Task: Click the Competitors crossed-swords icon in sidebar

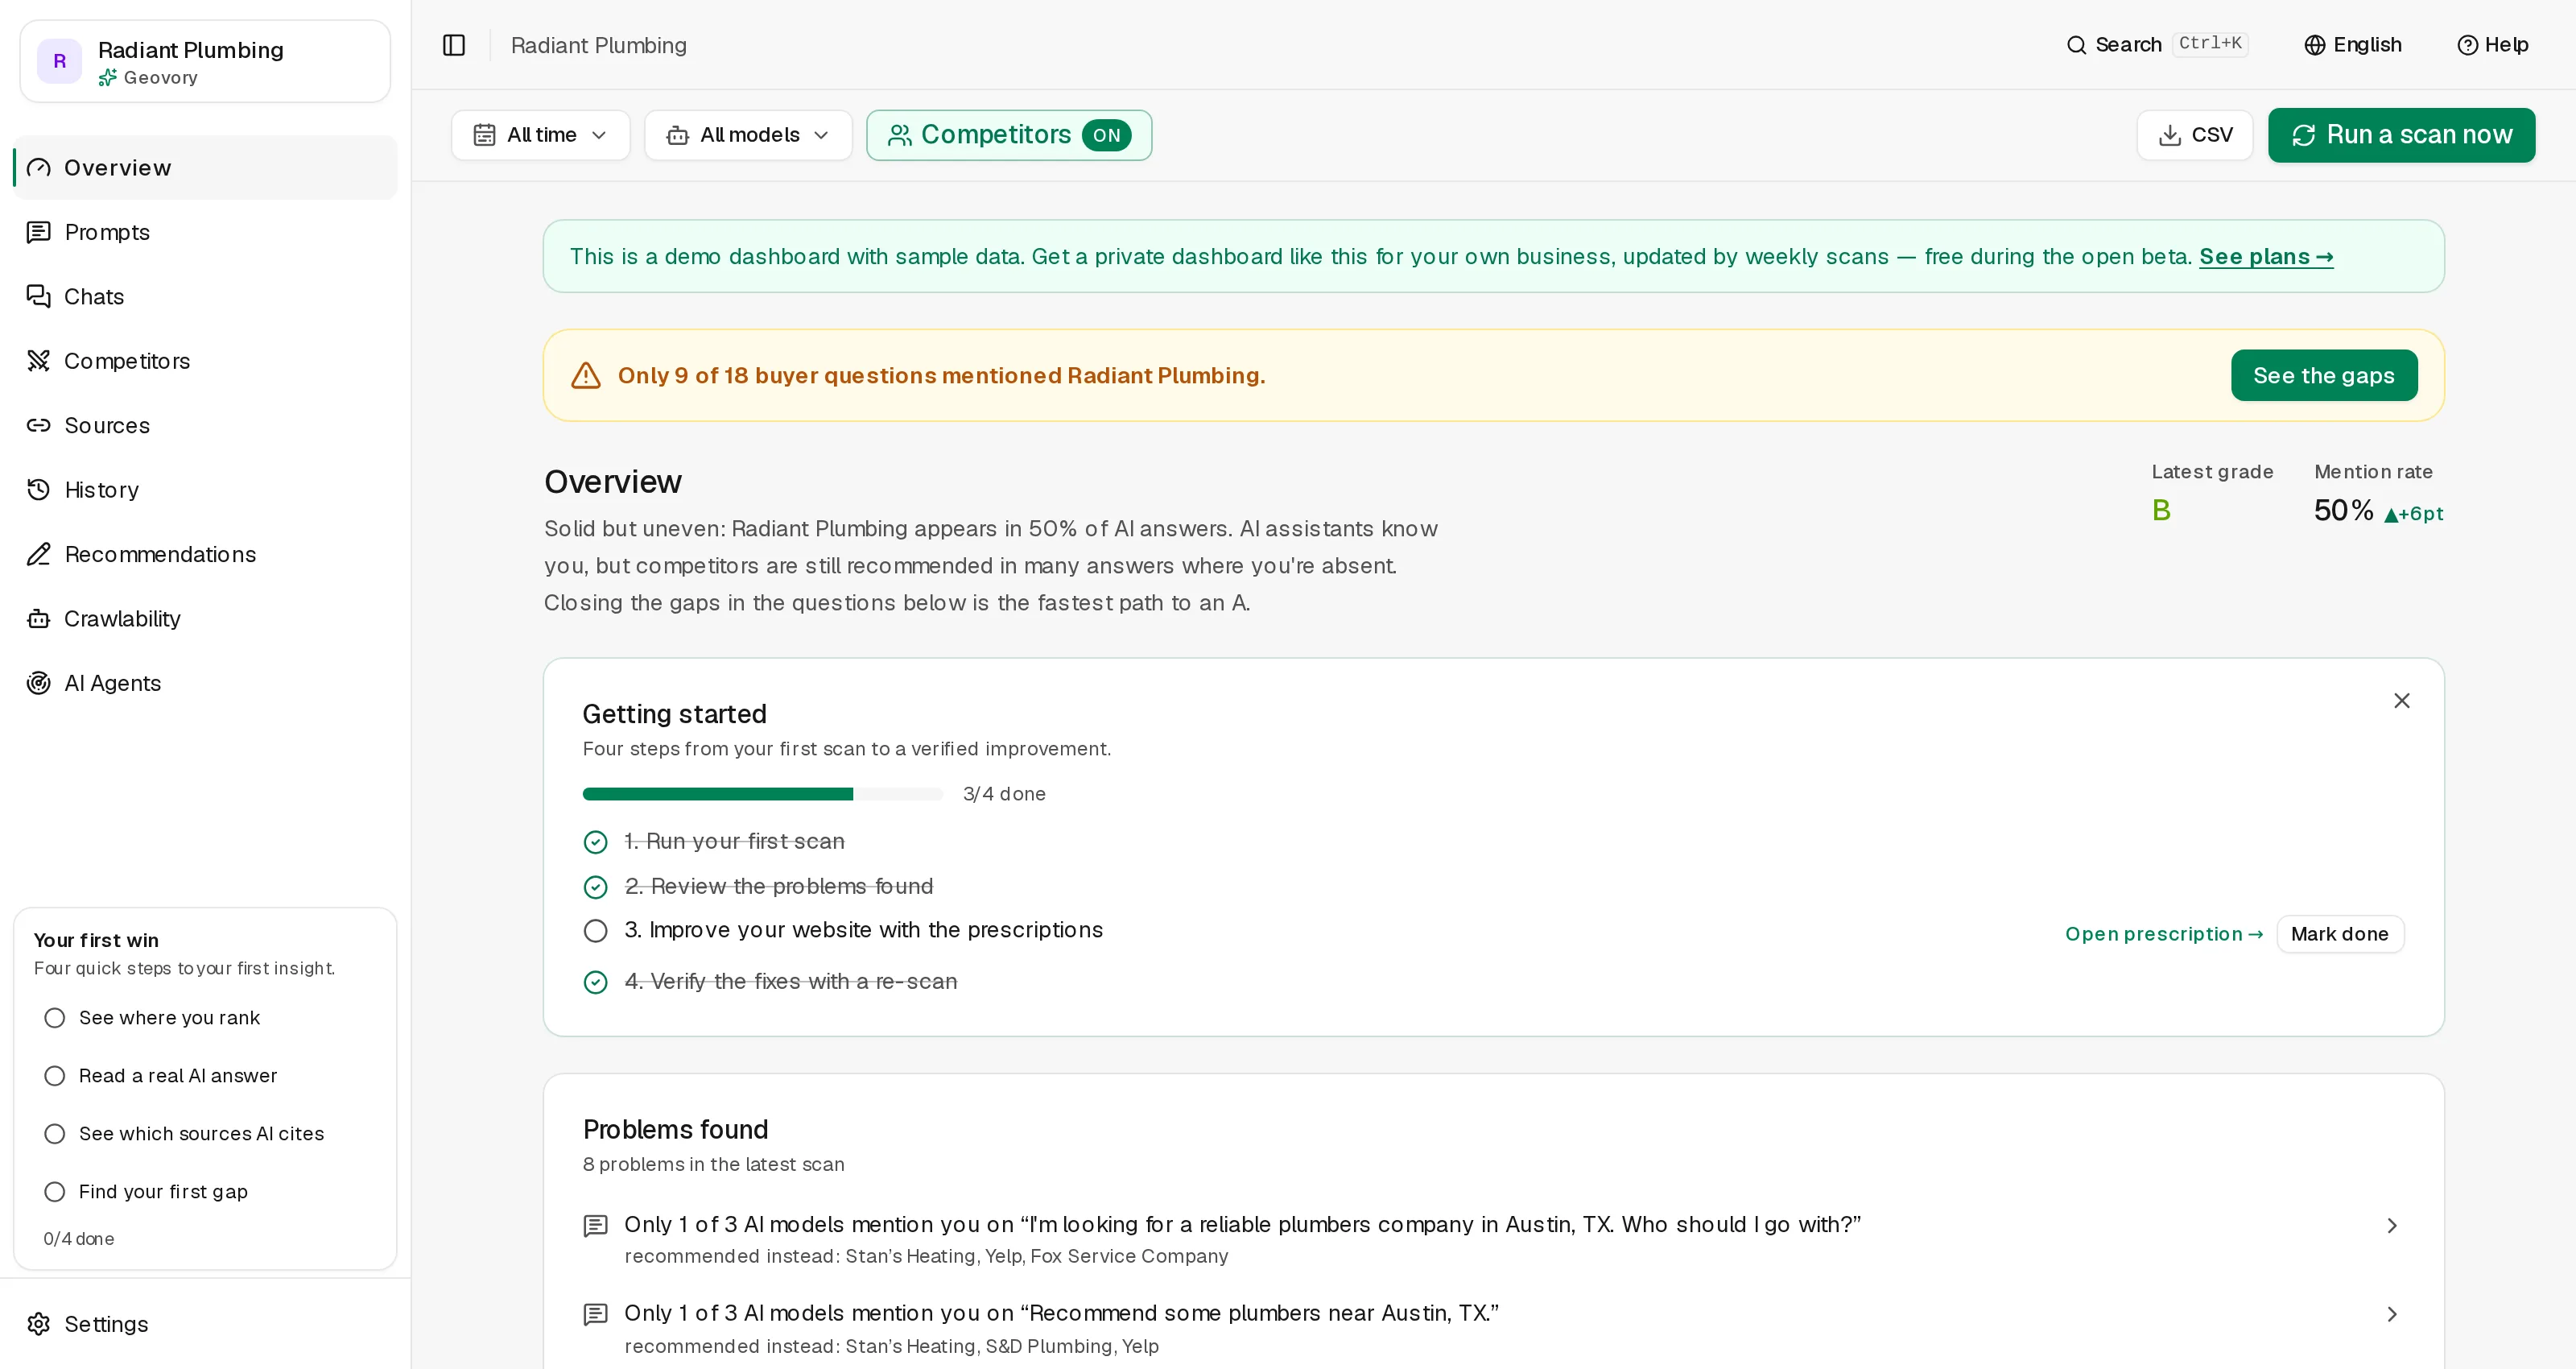Action: coord(39,362)
